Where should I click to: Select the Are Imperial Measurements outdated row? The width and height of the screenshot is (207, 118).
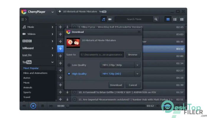pos(125,100)
